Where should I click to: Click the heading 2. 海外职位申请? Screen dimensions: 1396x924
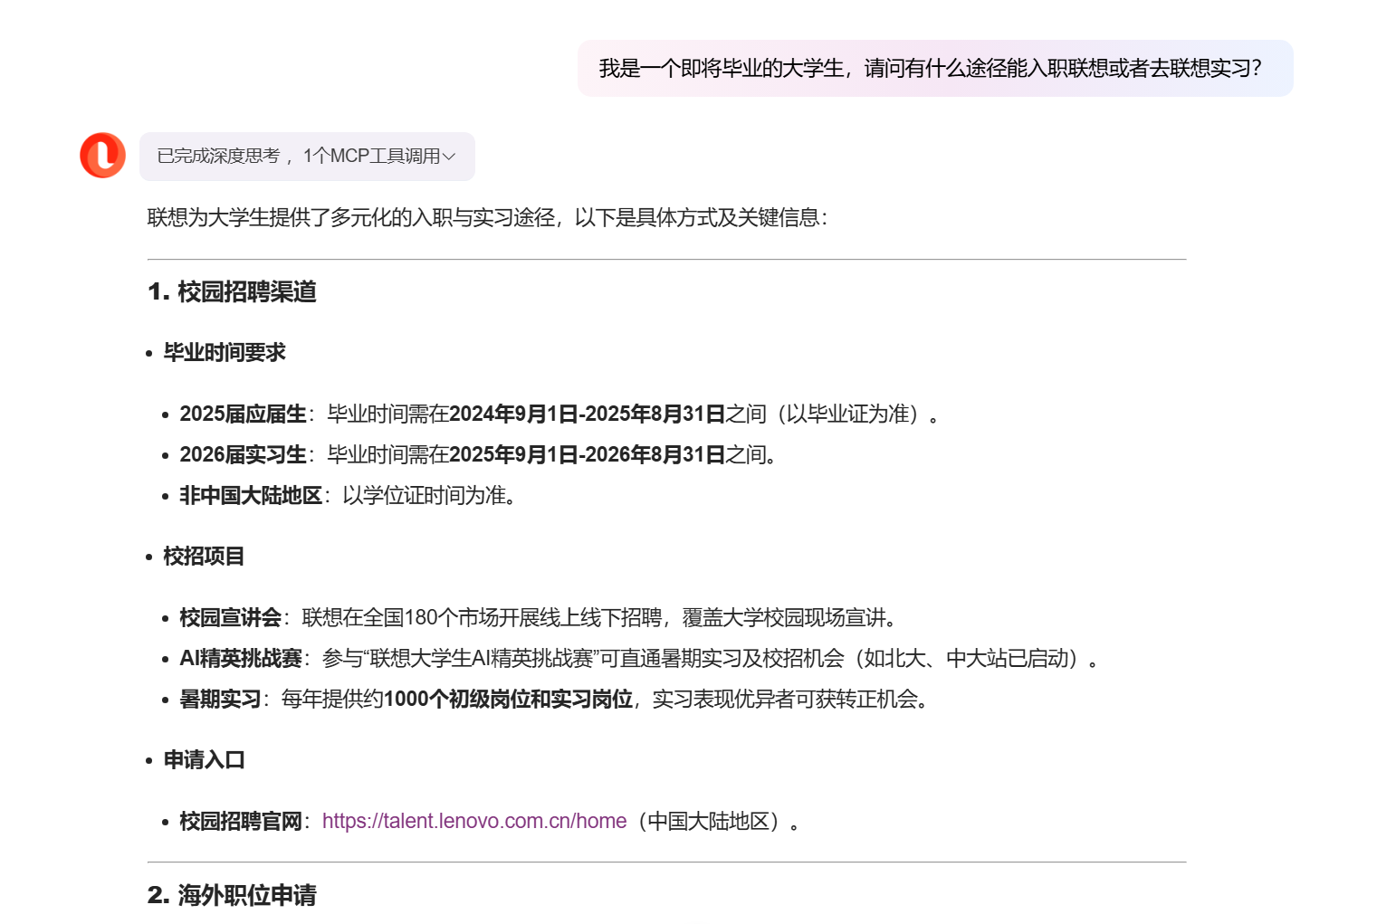click(232, 895)
